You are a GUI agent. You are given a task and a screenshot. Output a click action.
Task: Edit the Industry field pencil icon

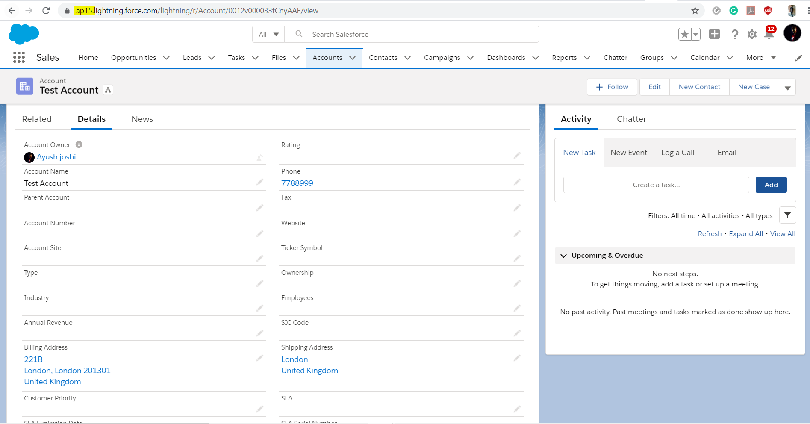[259, 308]
